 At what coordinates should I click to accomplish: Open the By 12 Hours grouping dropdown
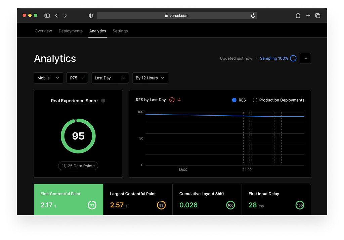[150, 78]
